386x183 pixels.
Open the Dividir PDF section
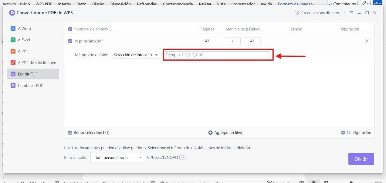click(x=33, y=74)
